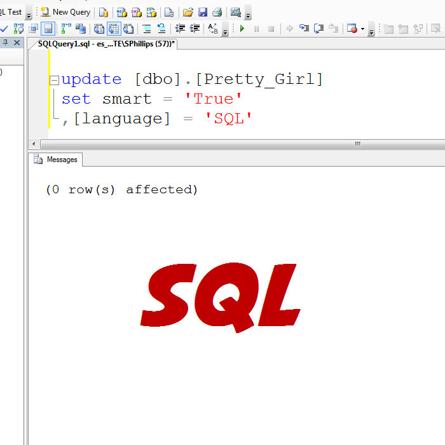Toggle Results to Text mode
445x445 pixels.
[x=99, y=29]
